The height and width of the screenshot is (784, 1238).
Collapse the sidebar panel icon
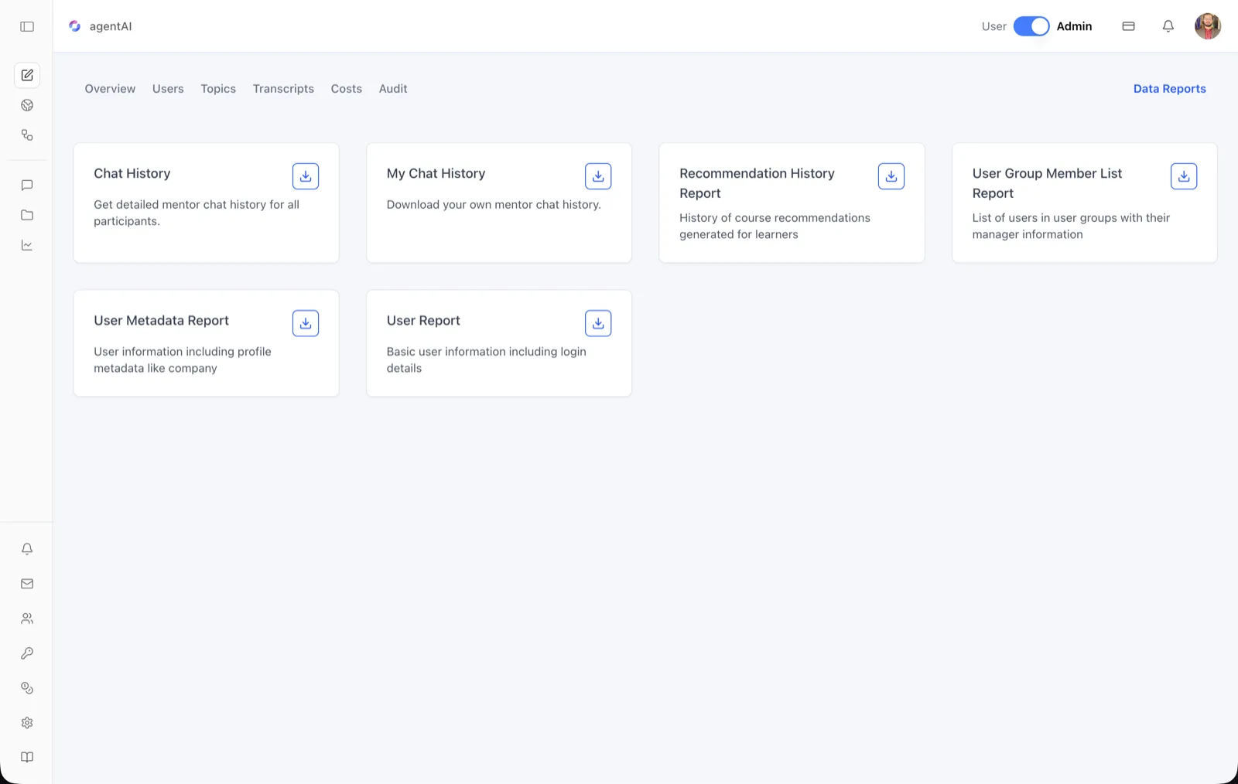(27, 26)
